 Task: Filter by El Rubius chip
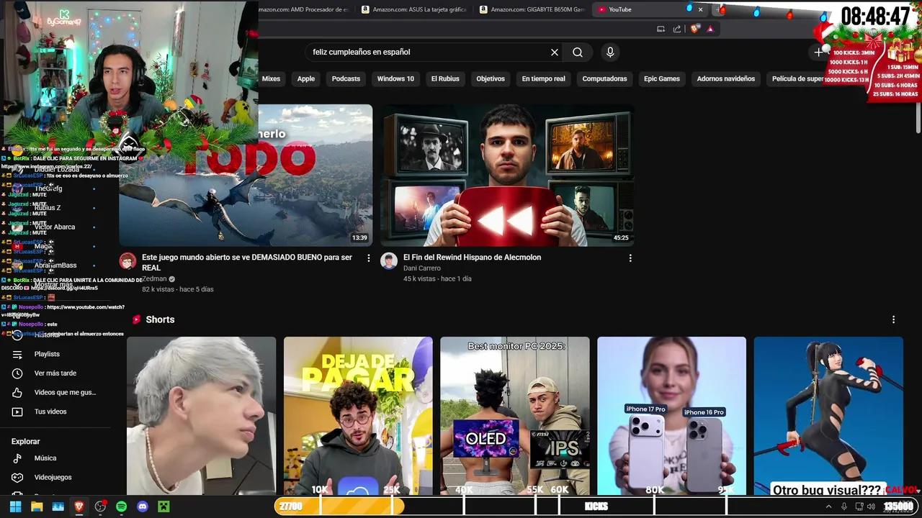pos(445,78)
